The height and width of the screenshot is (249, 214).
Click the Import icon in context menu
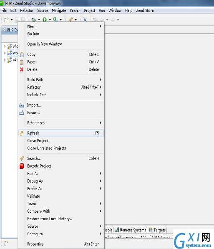tap(22, 105)
